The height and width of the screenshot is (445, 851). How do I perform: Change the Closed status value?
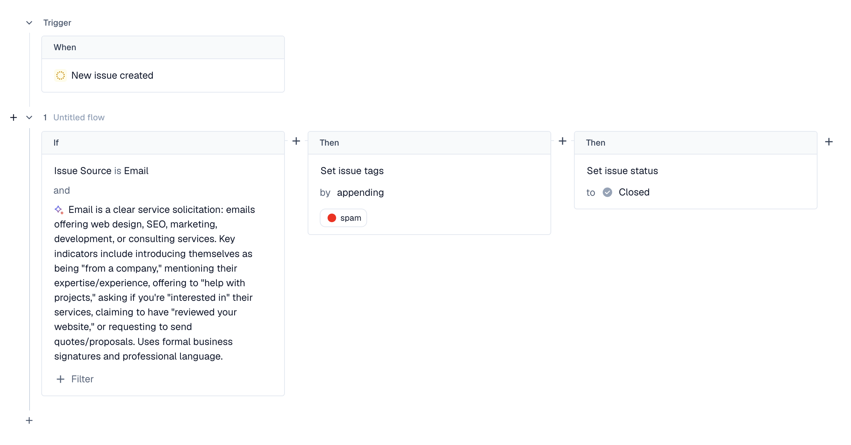click(x=634, y=192)
